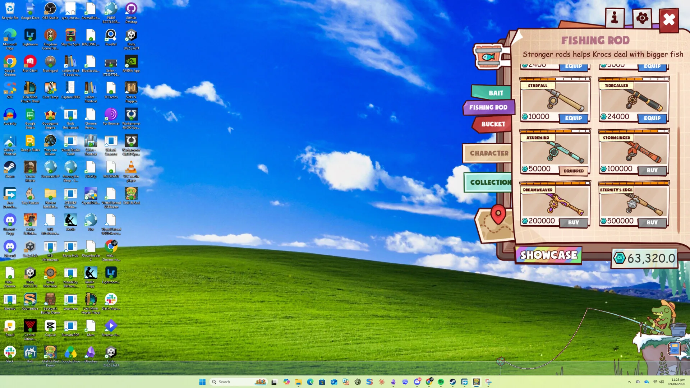Equip the Starfall fishing rod
The height and width of the screenshot is (388, 690).
tap(573, 118)
